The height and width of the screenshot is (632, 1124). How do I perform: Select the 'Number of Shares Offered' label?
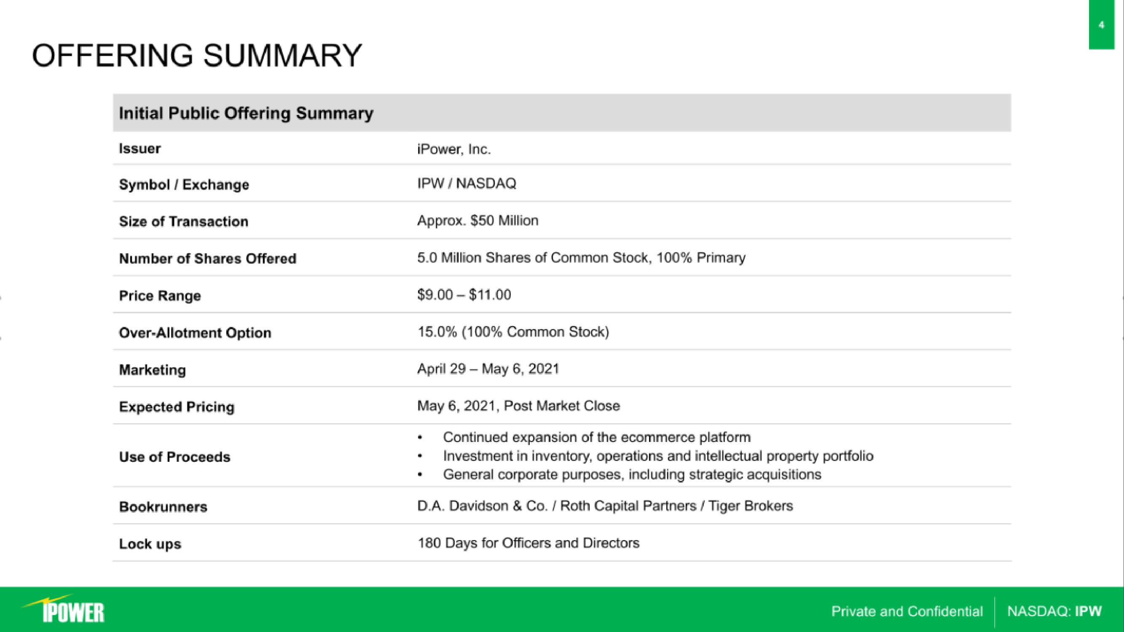pos(208,259)
